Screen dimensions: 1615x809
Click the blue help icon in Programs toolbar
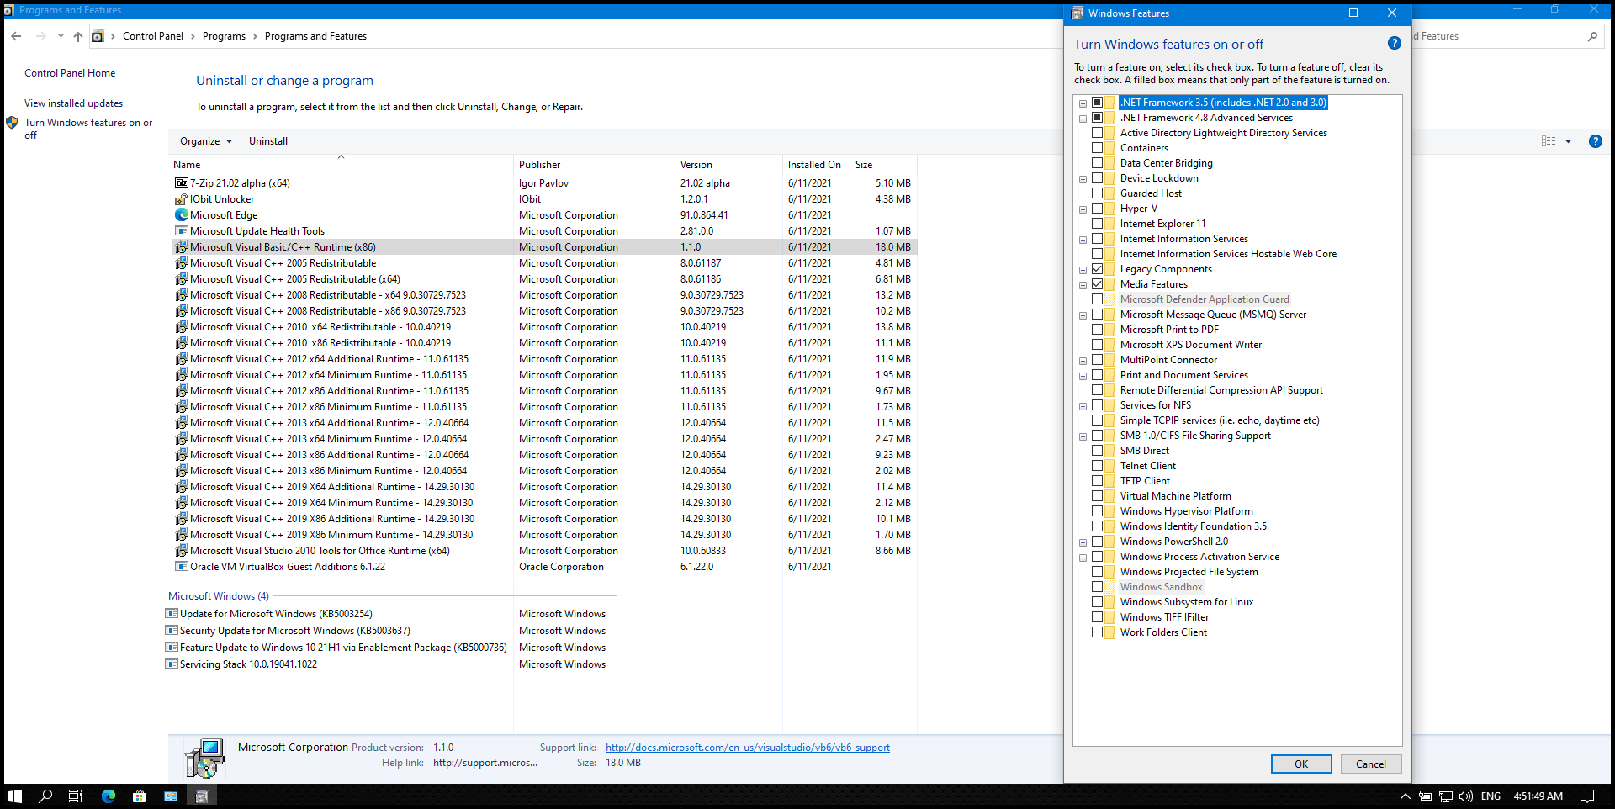click(x=1595, y=141)
